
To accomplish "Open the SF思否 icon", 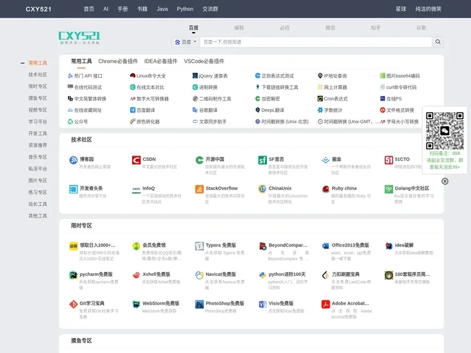I will (262, 160).
